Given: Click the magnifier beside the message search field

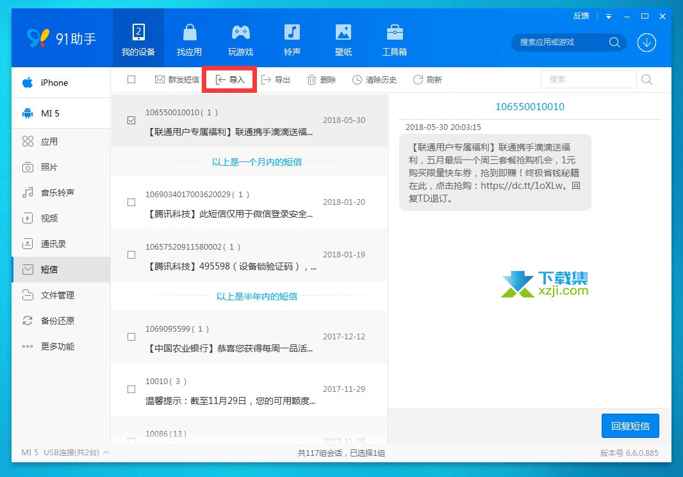Looking at the screenshot, I should [x=647, y=79].
